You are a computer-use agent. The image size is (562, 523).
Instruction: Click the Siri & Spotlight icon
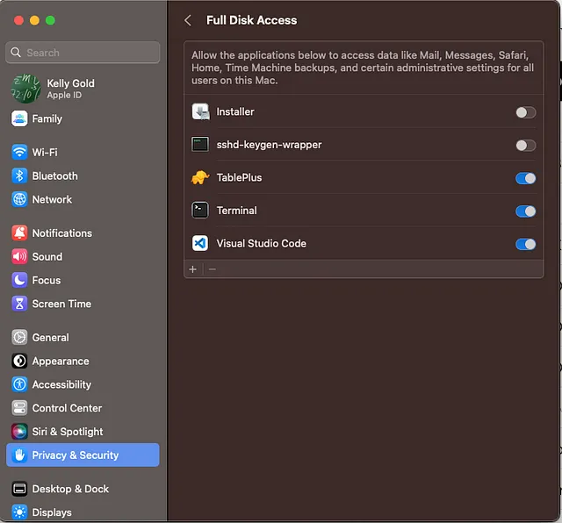pyautogui.click(x=19, y=432)
